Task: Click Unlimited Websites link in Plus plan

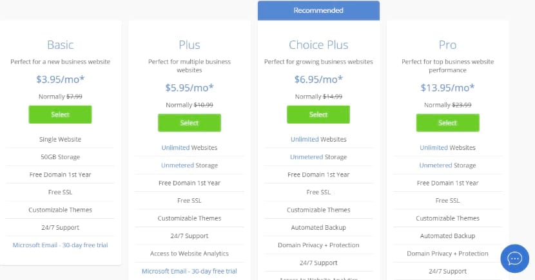Action: pos(175,148)
